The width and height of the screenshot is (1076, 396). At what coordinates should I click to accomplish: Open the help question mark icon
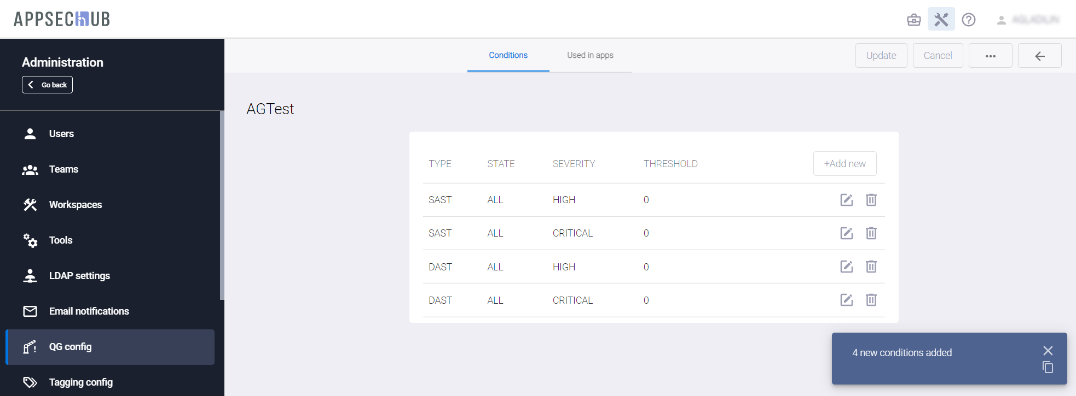click(x=968, y=20)
